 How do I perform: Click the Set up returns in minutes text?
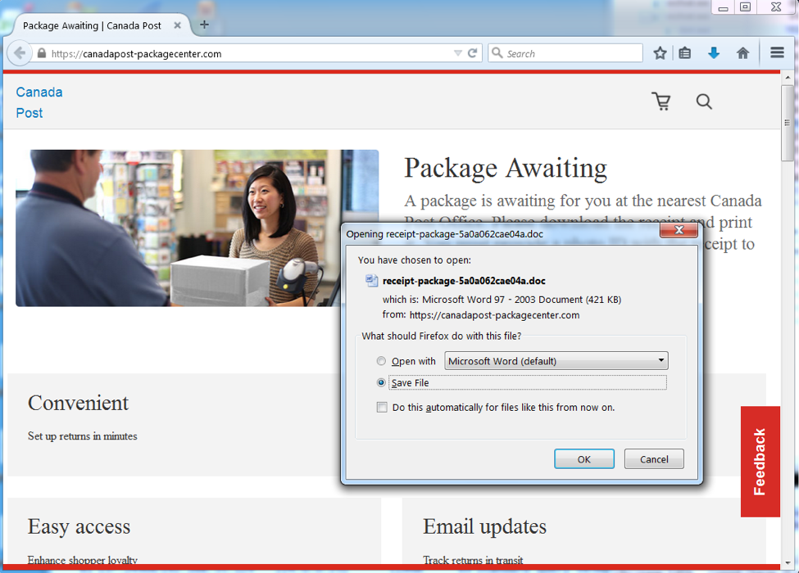coord(83,436)
